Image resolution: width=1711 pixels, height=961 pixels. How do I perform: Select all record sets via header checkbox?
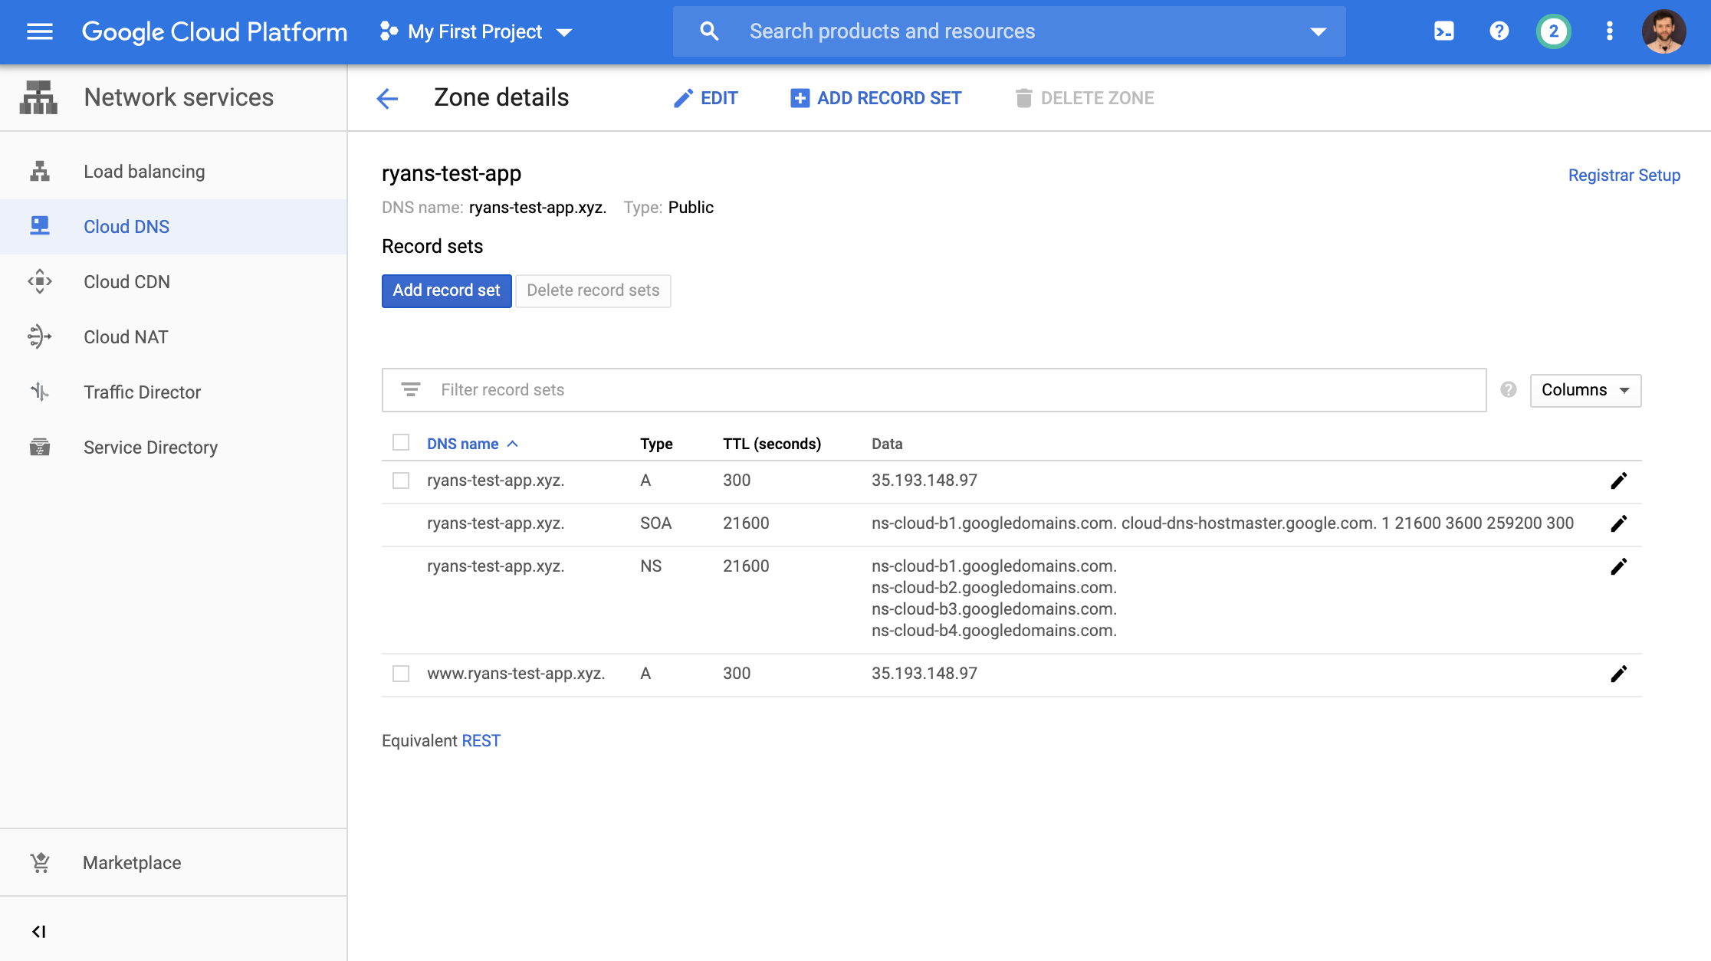(401, 443)
